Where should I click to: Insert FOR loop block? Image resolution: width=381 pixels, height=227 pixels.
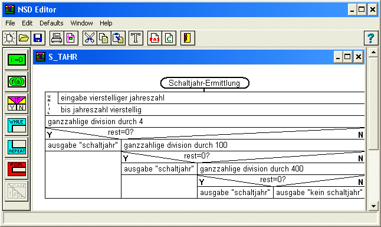pyautogui.click(x=17, y=169)
